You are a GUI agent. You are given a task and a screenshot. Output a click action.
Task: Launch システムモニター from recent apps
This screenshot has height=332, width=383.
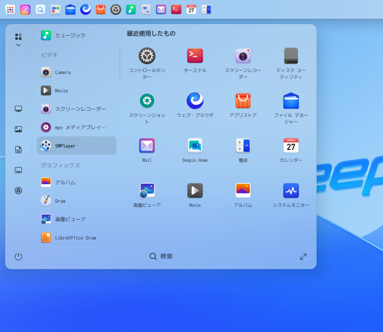click(x=291, y=191)
